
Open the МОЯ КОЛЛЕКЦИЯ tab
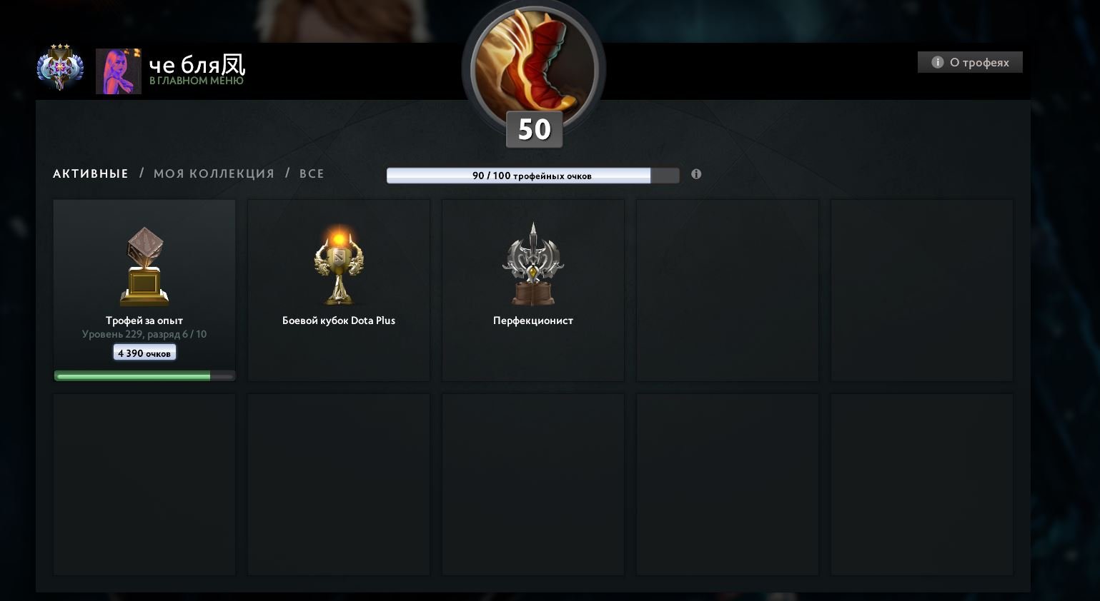[214, 173]
